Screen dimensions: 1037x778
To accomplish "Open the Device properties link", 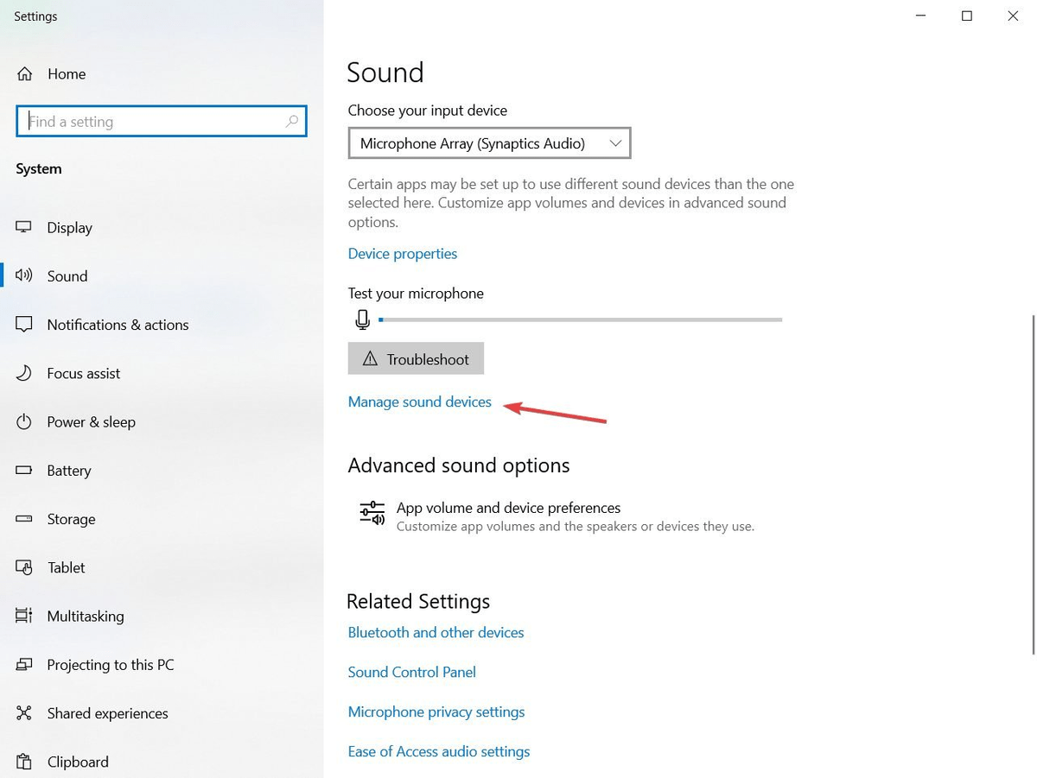I will [x=402, y=254].
